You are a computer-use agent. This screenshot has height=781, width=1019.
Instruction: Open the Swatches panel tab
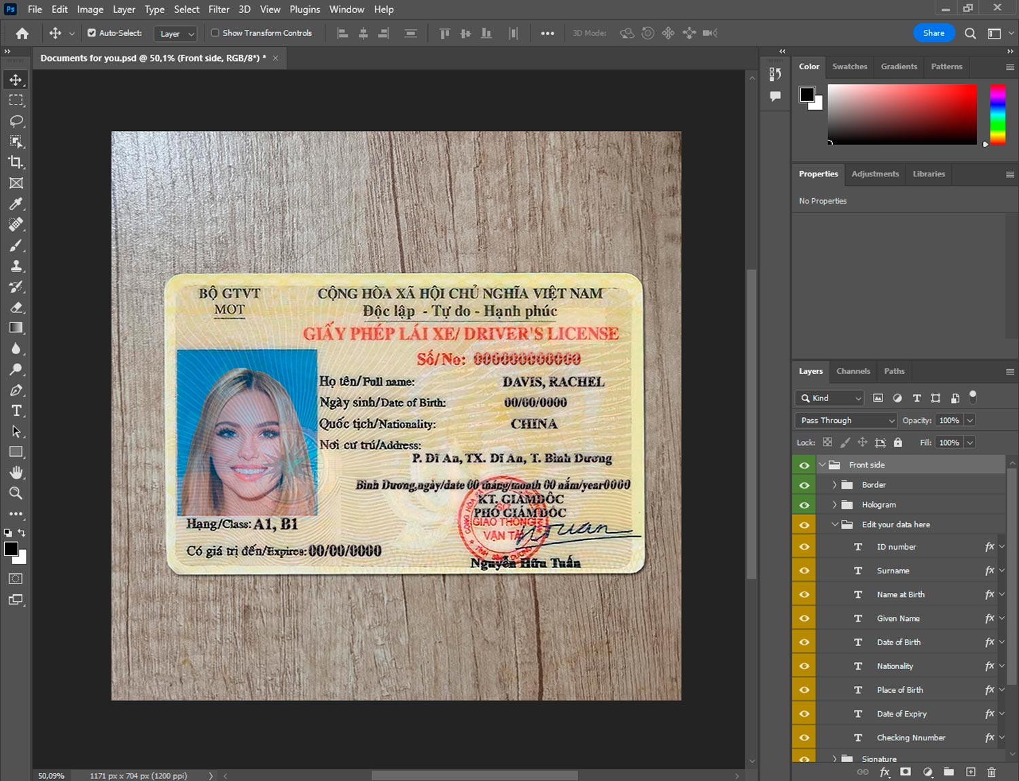point(849,66)
